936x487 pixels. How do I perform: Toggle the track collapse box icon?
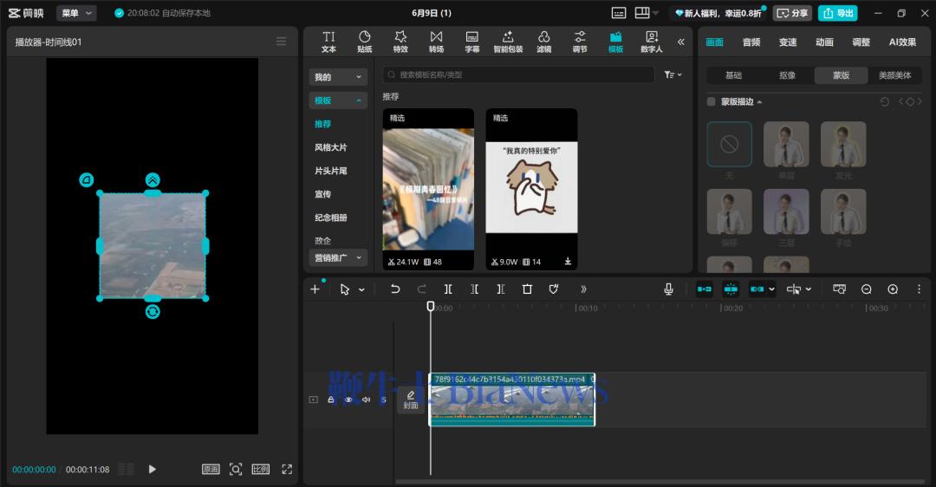314,399
